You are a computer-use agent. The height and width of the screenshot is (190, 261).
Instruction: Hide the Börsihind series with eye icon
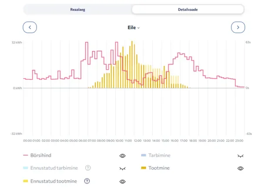122,155
